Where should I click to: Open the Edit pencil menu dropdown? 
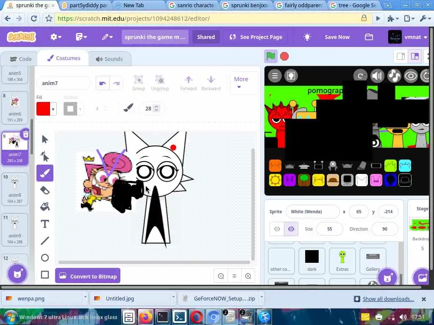point(107,37)
